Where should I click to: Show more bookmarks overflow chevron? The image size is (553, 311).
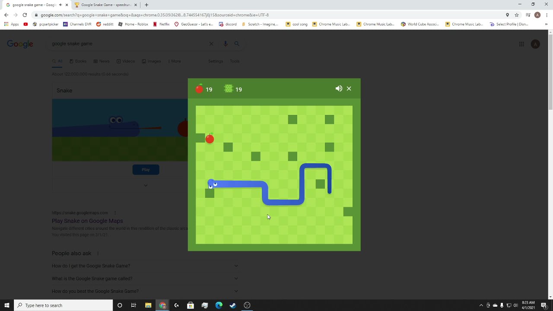click(x=546, y=24)
